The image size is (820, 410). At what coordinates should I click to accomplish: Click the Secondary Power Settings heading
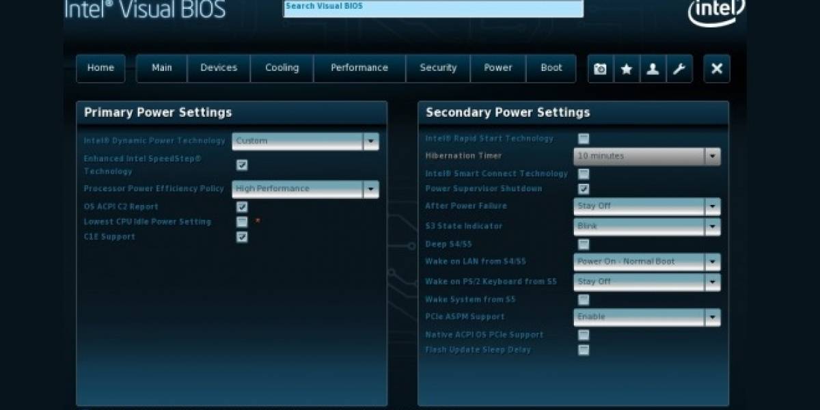tap(508, 113)
